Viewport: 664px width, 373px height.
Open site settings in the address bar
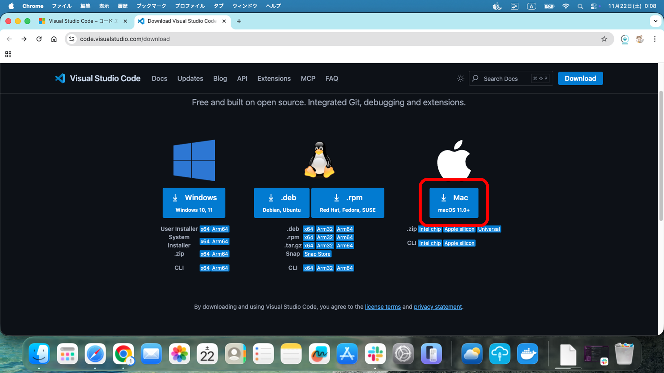(72, 39)
